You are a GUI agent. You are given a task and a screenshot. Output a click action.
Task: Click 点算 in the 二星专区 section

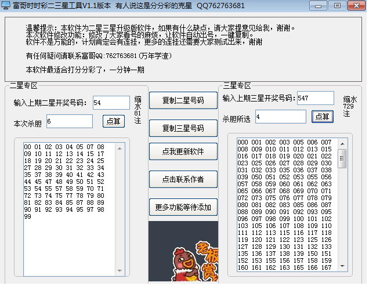click(x=114, y=121)
